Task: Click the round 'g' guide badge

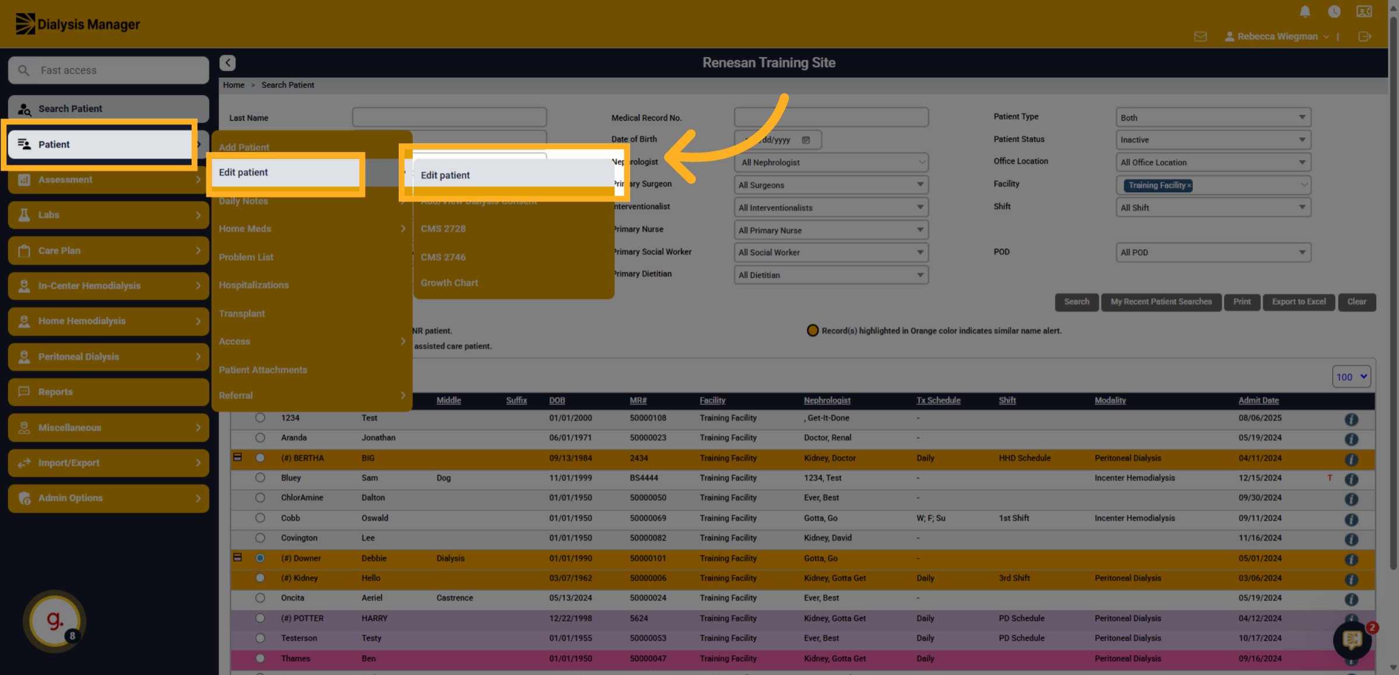Action: point(55,621)
